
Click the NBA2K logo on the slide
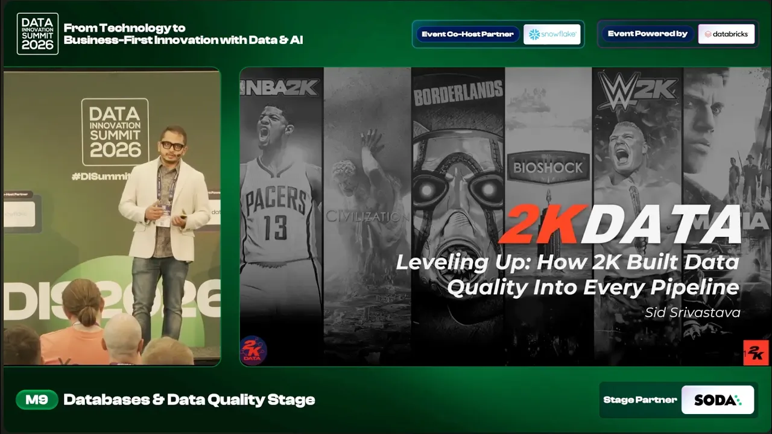(x=279, y=87)
